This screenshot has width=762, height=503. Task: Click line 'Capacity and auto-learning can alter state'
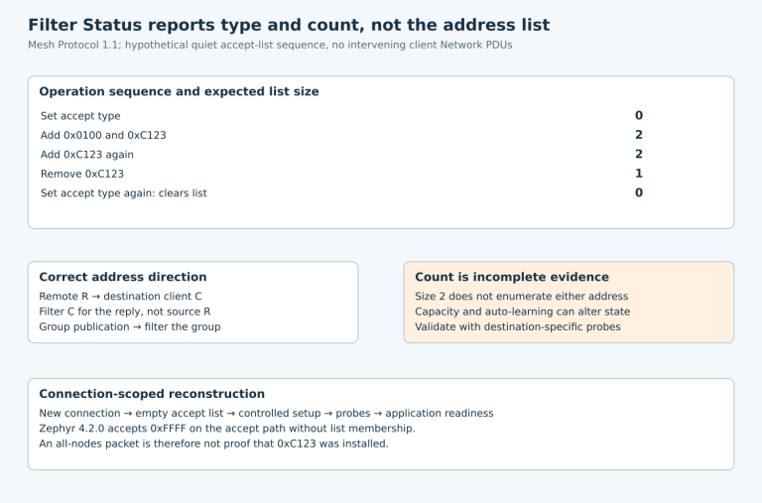pos(523,312)
